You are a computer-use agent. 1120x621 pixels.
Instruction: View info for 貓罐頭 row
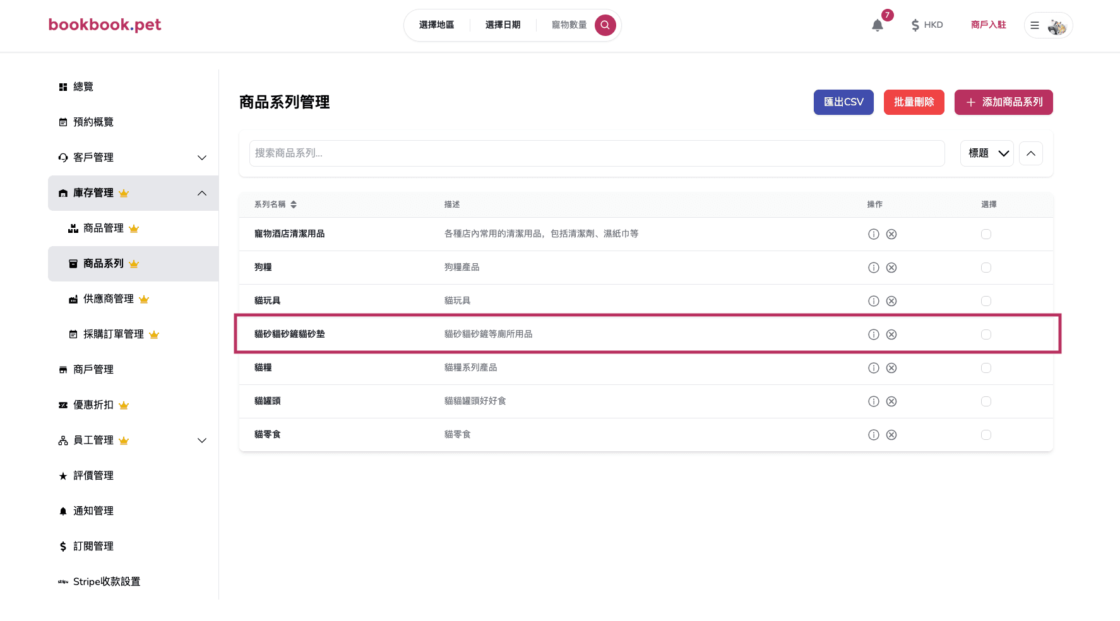[x=873, y=401]
